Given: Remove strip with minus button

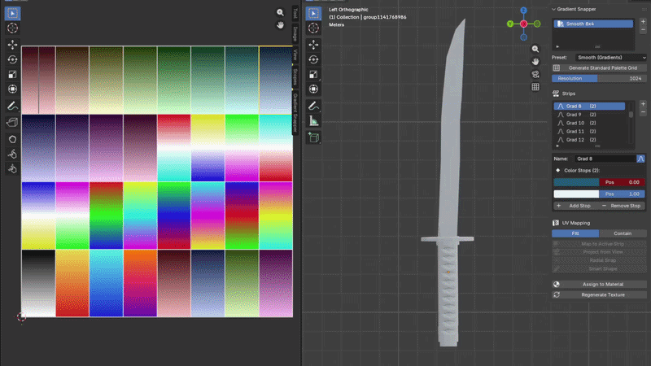Looking at the screenshot, I should tap(643, 112).
